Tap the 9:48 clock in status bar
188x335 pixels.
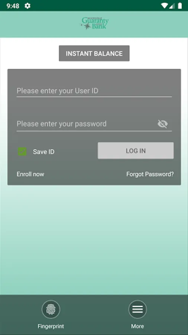click(13, 6)
